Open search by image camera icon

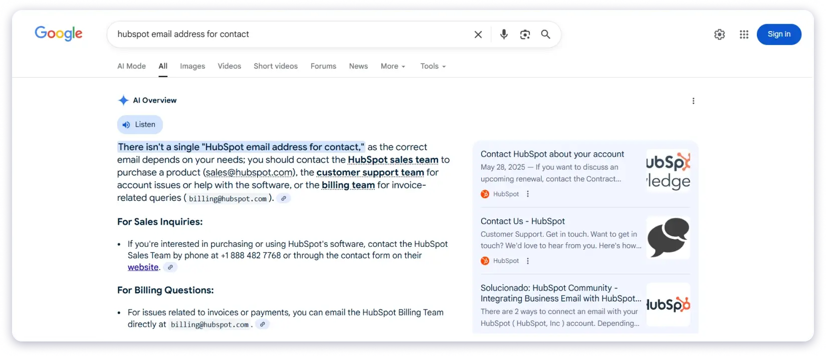[525, 35]
